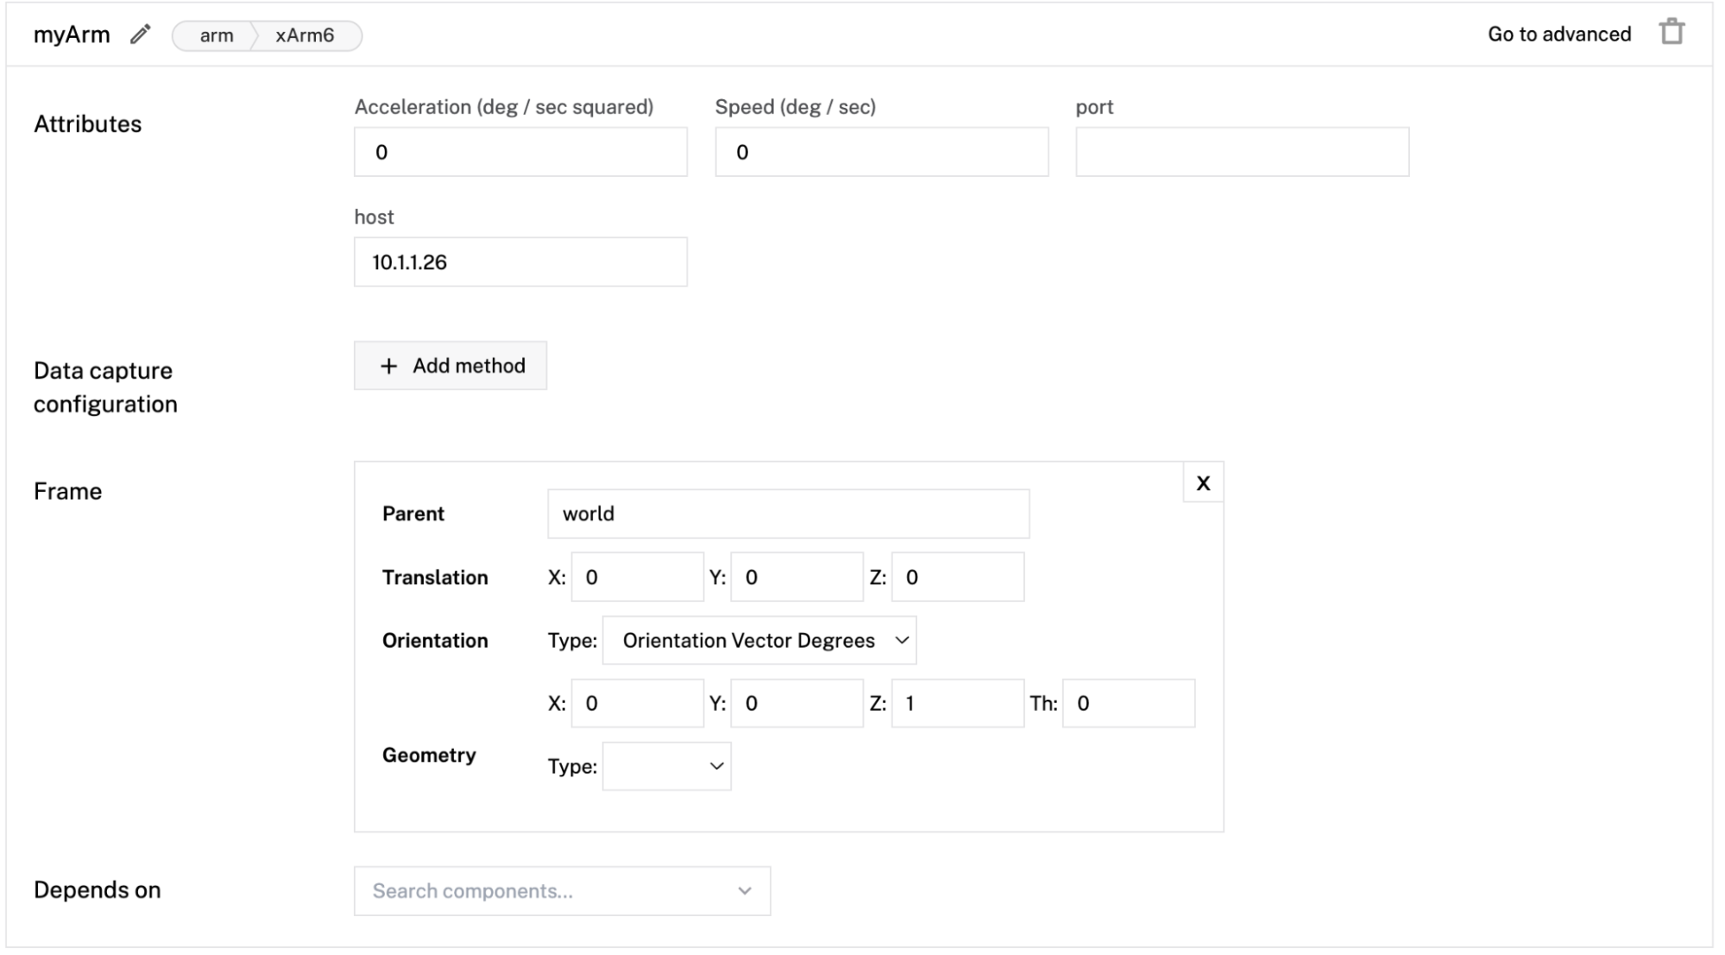Click the Orientation Z field with value 1
The height and width of the screenshot is (955, 1725).
[x=957, y=703]
